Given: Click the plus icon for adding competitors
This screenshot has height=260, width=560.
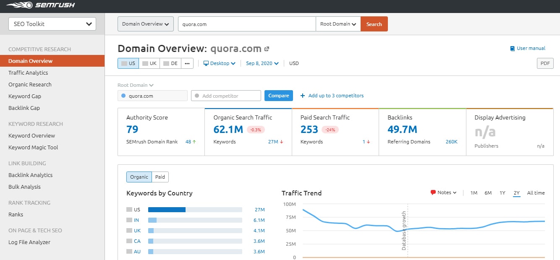Looking at the screenshot, I should pyautogui.click(x=303, y=96).
